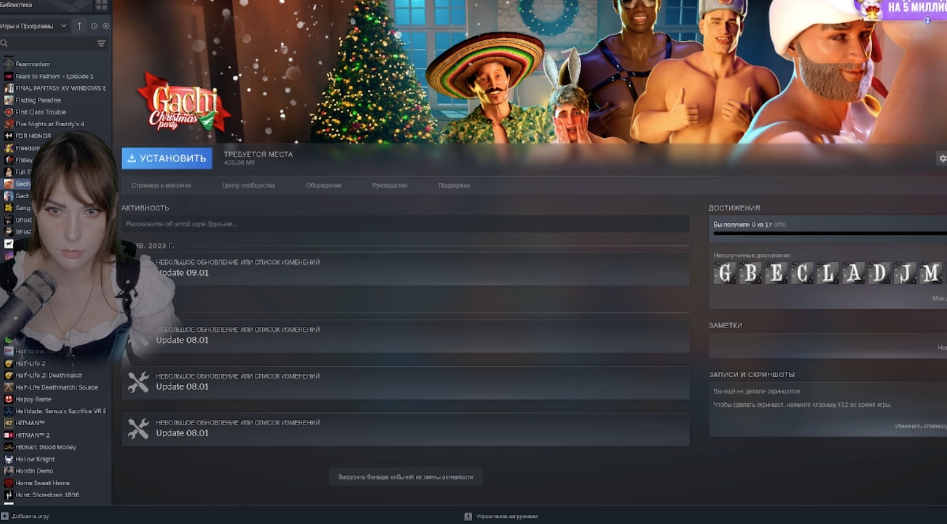The image size is (947, 524).
Task: Select the Hollow Knight game icon
Action: coord(9,459)
